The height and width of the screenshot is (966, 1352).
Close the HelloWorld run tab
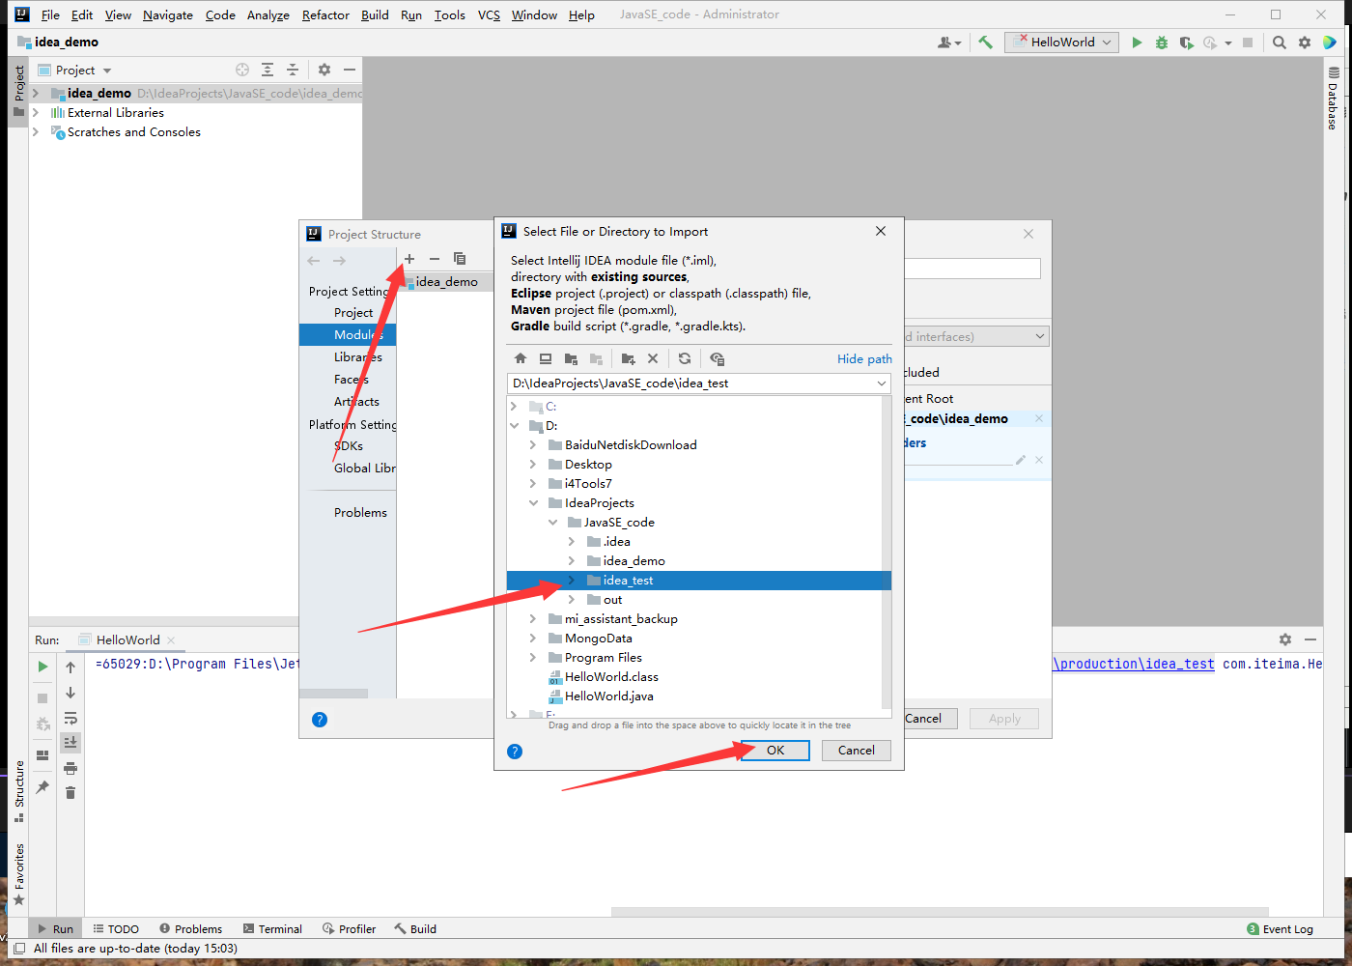coord(171,640)
